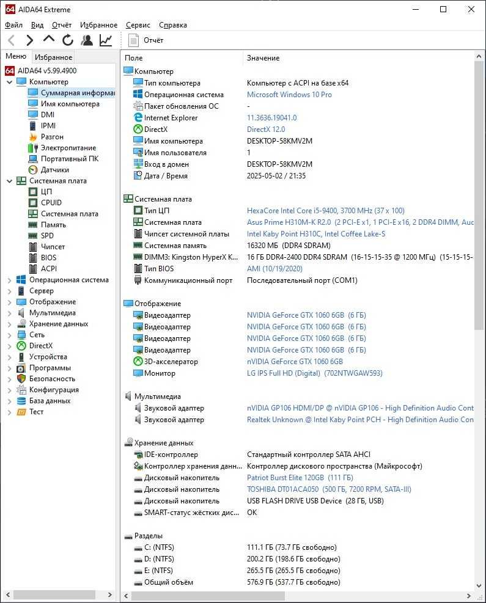Expand the Операционная система tree node
486x603 pixels.
pyautogui.click(x=10, y=280)
